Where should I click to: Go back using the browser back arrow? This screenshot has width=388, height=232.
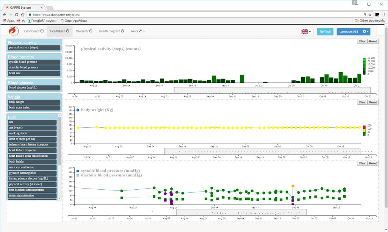[5, 15]
